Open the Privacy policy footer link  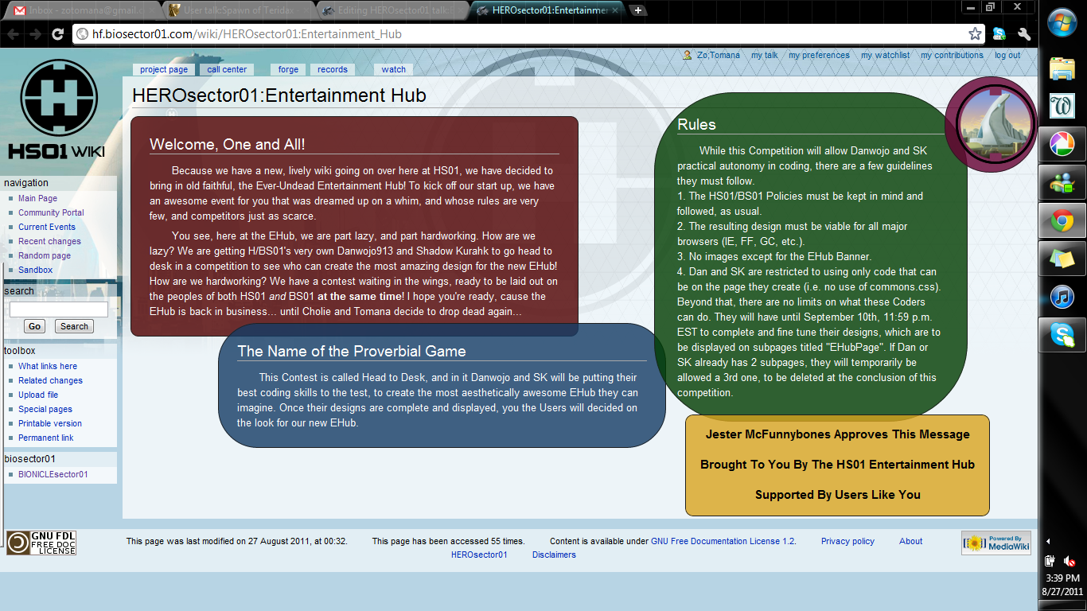(847, 541)
